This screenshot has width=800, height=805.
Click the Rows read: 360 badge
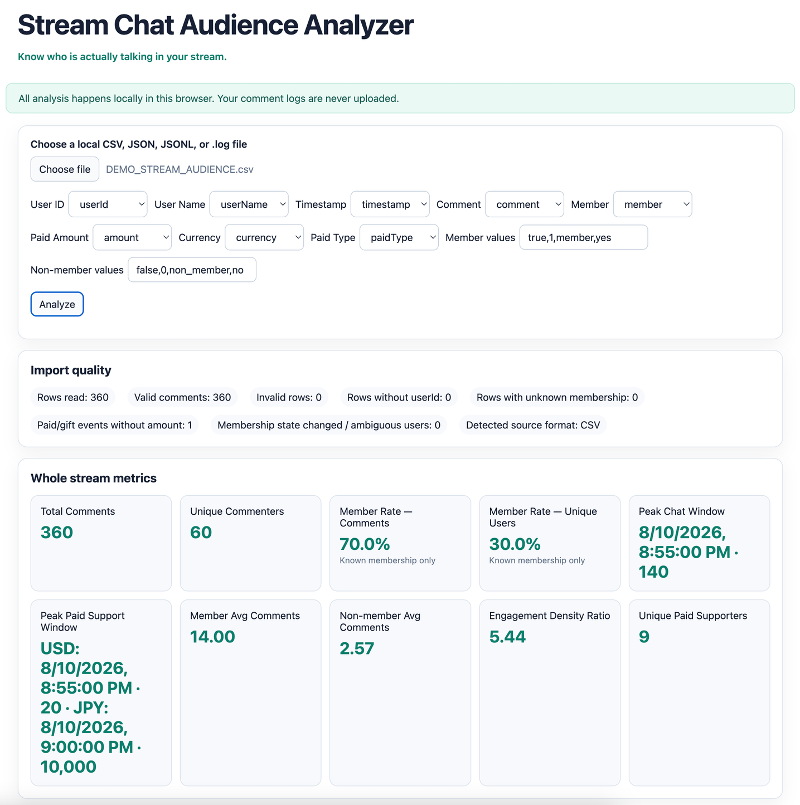pos(73,397)
